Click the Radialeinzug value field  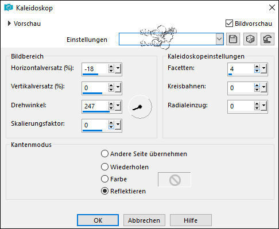tap(241, 106)
